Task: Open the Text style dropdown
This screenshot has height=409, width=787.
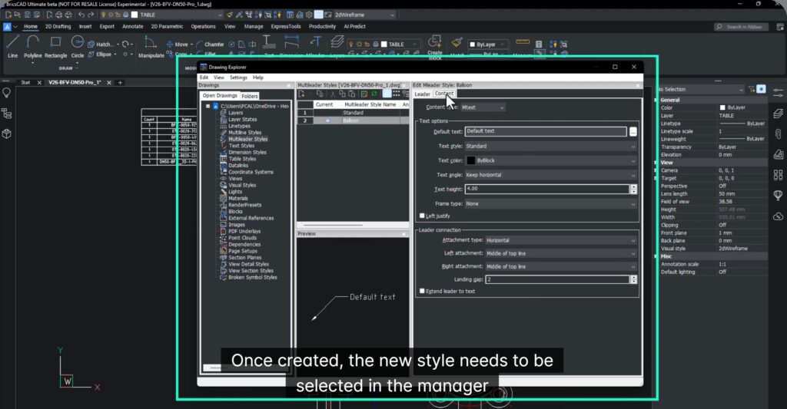Action: click(x=550, y=146)
